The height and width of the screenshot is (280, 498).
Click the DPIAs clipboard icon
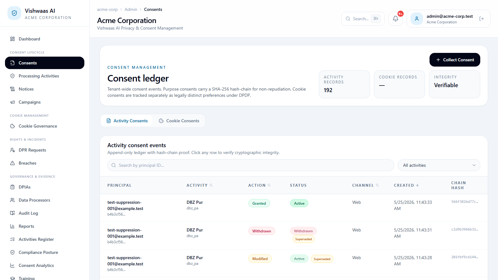[x=12, y=187]
